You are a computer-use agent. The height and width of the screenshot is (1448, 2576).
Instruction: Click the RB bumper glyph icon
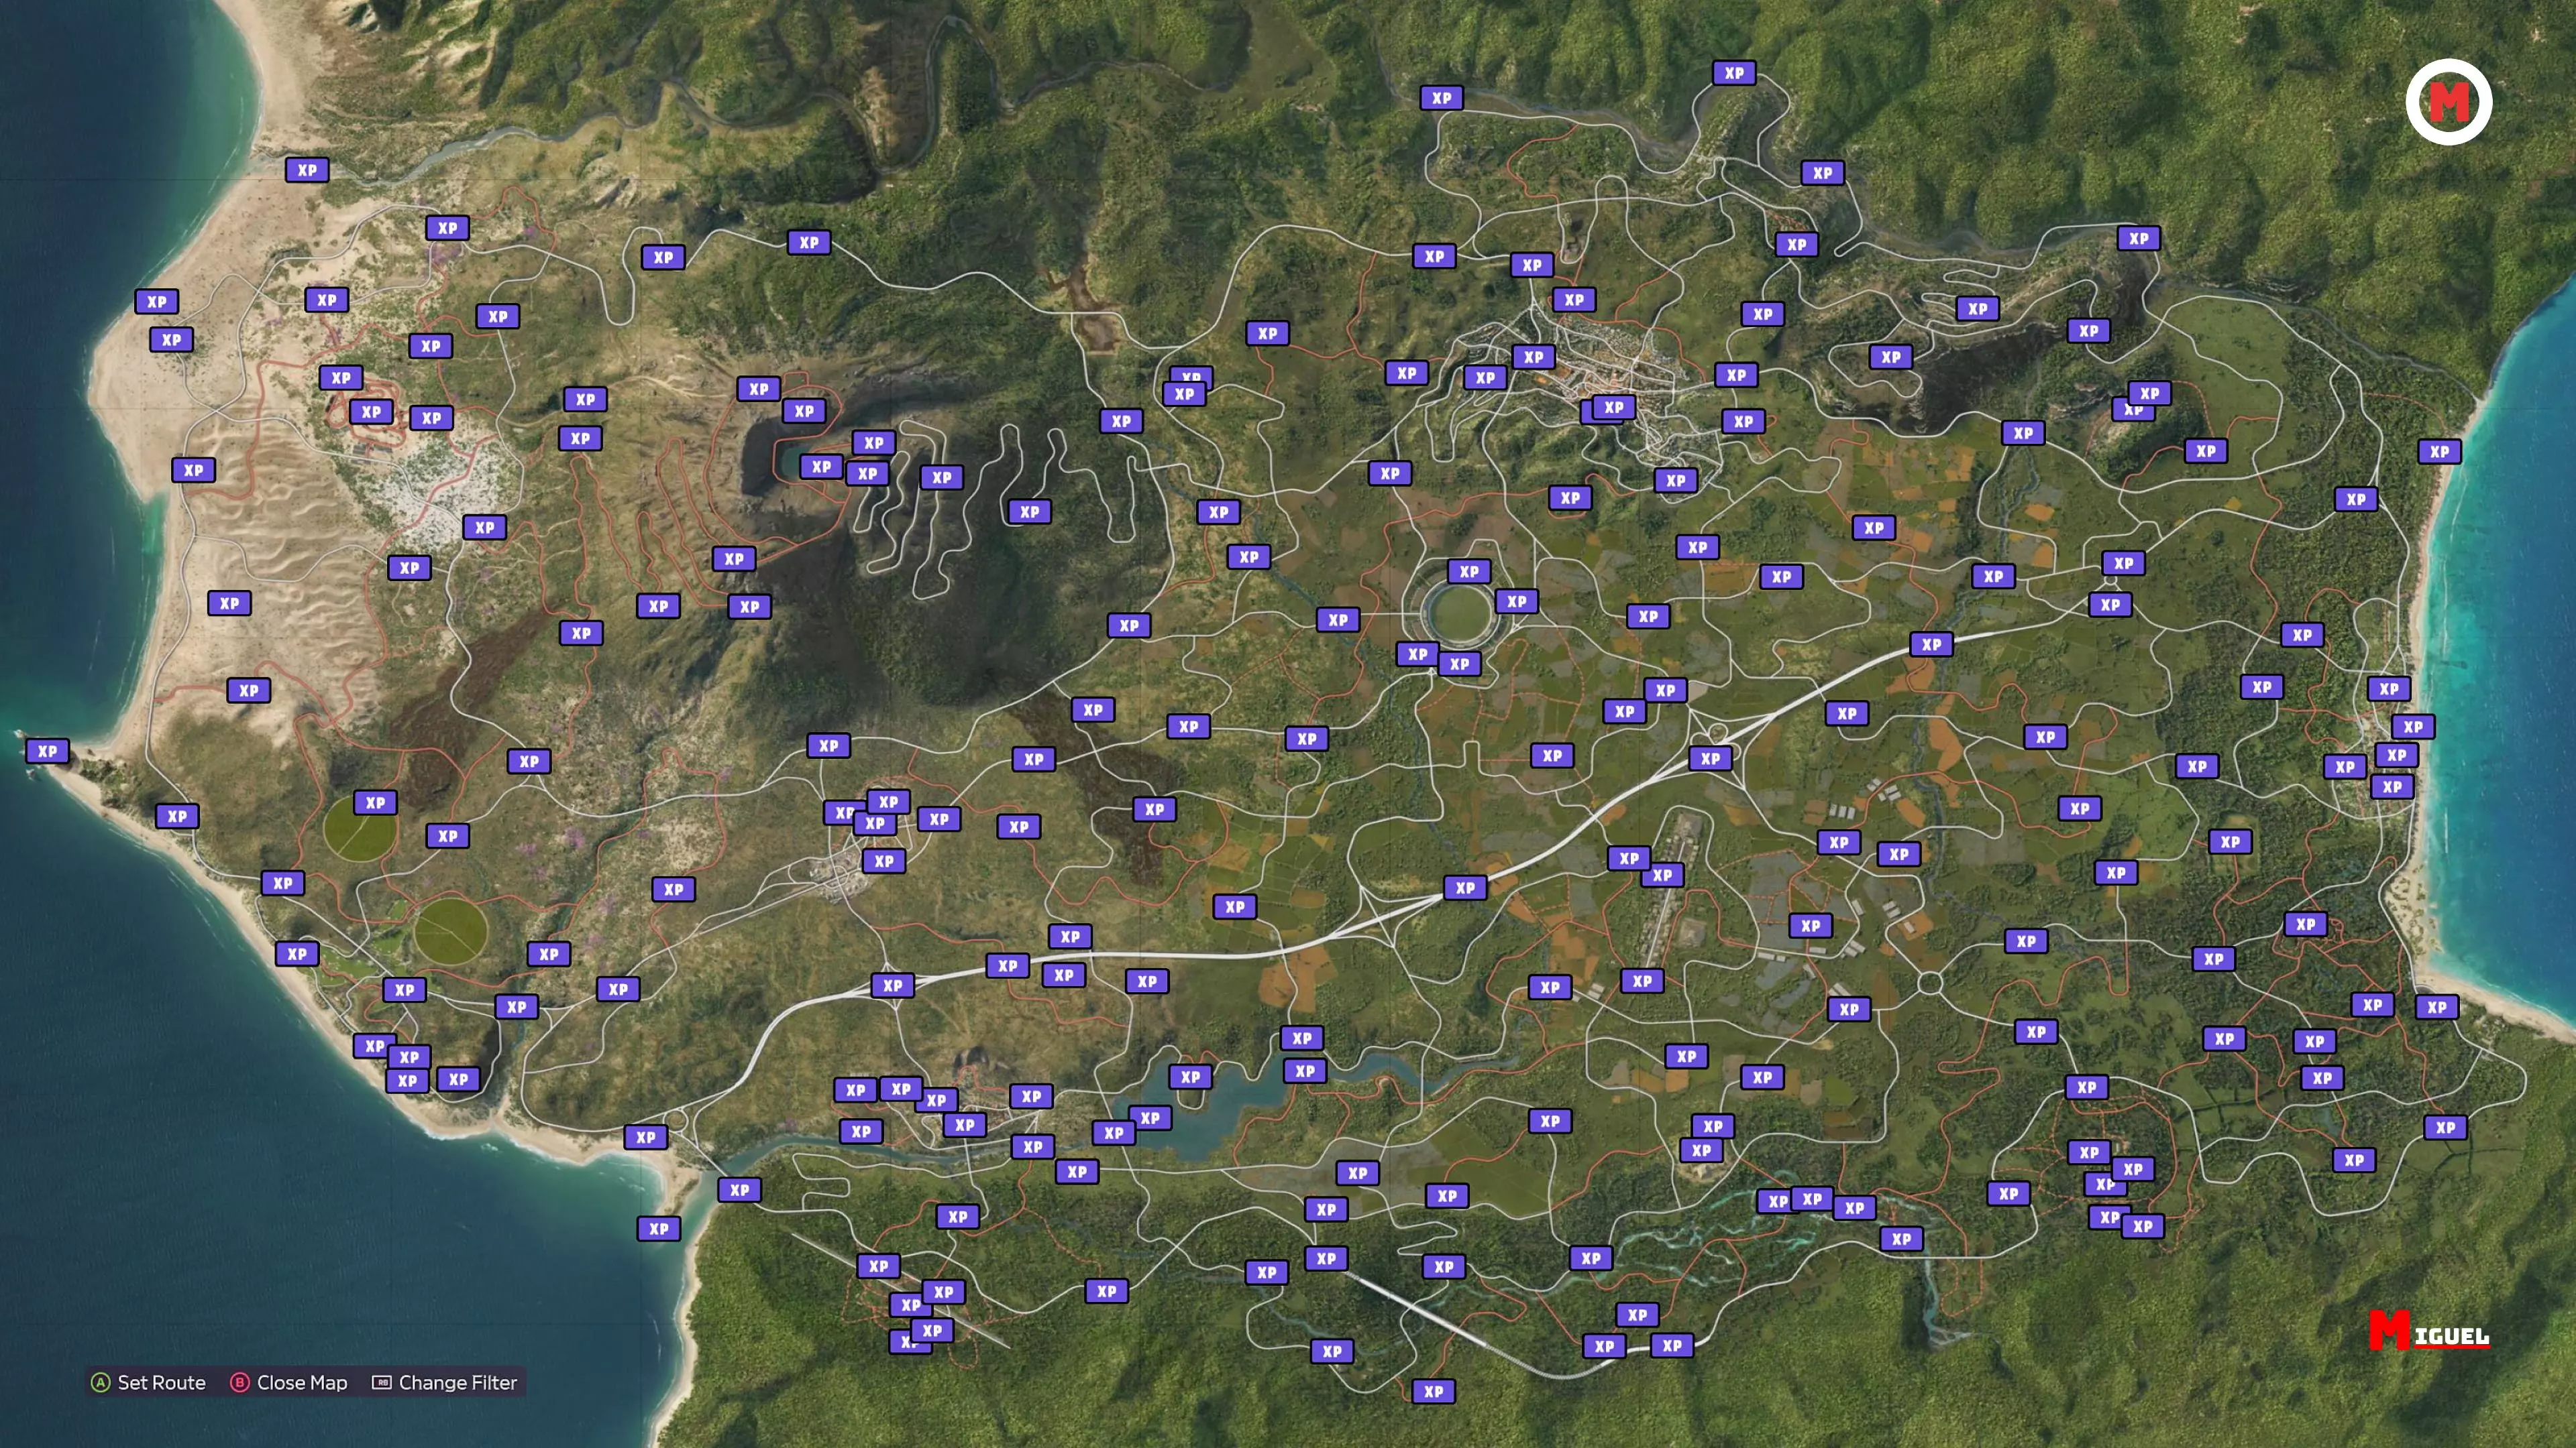(381, 1382)
